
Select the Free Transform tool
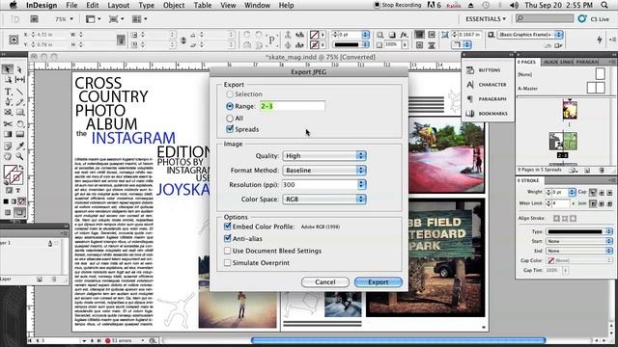19,124
